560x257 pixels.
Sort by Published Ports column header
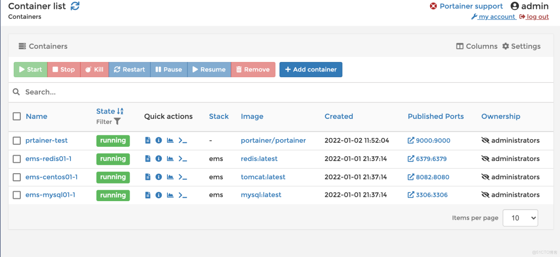coord(436,116)
